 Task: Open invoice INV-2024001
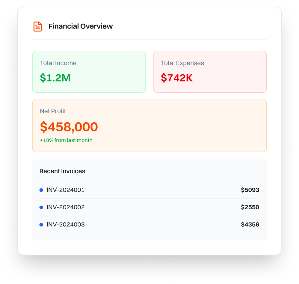click(x=149, y=190)
